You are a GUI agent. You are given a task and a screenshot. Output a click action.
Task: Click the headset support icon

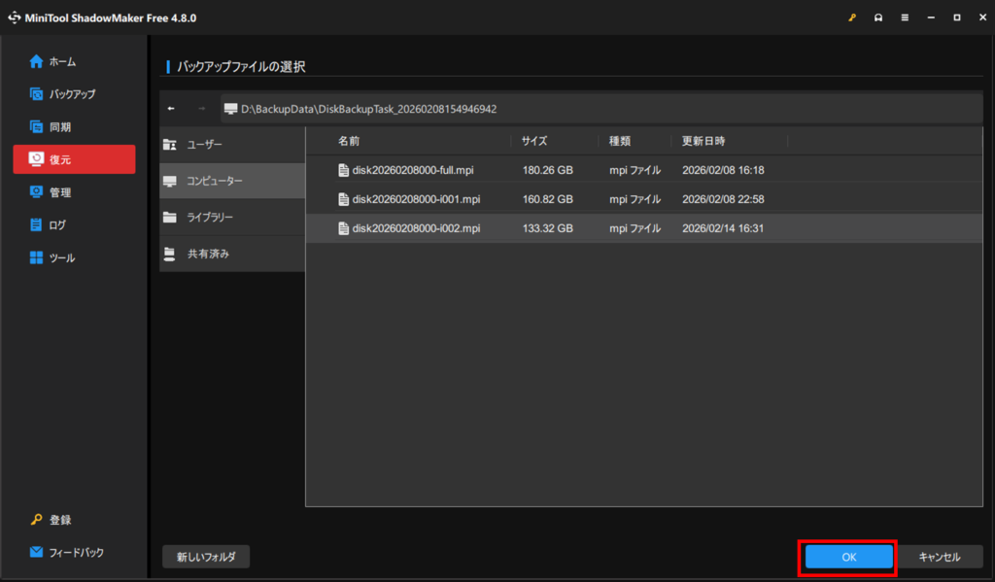878,17
